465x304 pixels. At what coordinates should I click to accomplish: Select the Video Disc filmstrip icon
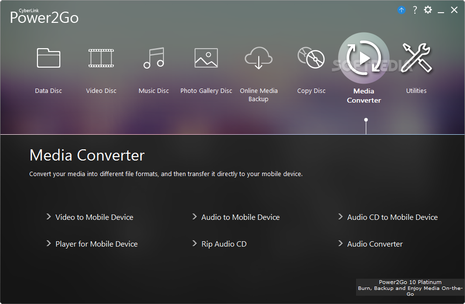click(101, 58)
